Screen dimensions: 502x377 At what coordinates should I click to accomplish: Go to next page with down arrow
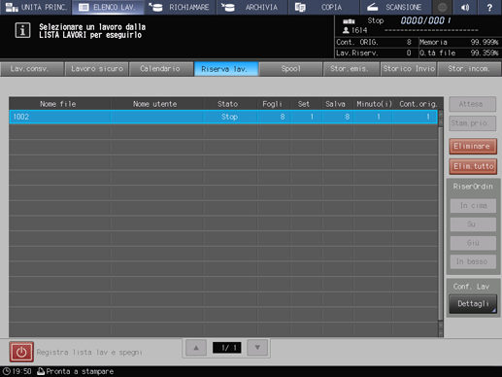257,348
